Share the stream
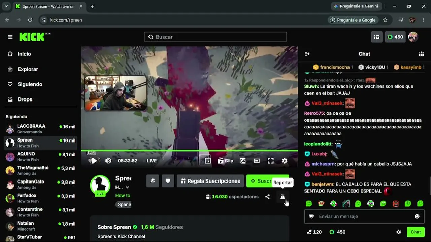 click(x=267, y=197)
